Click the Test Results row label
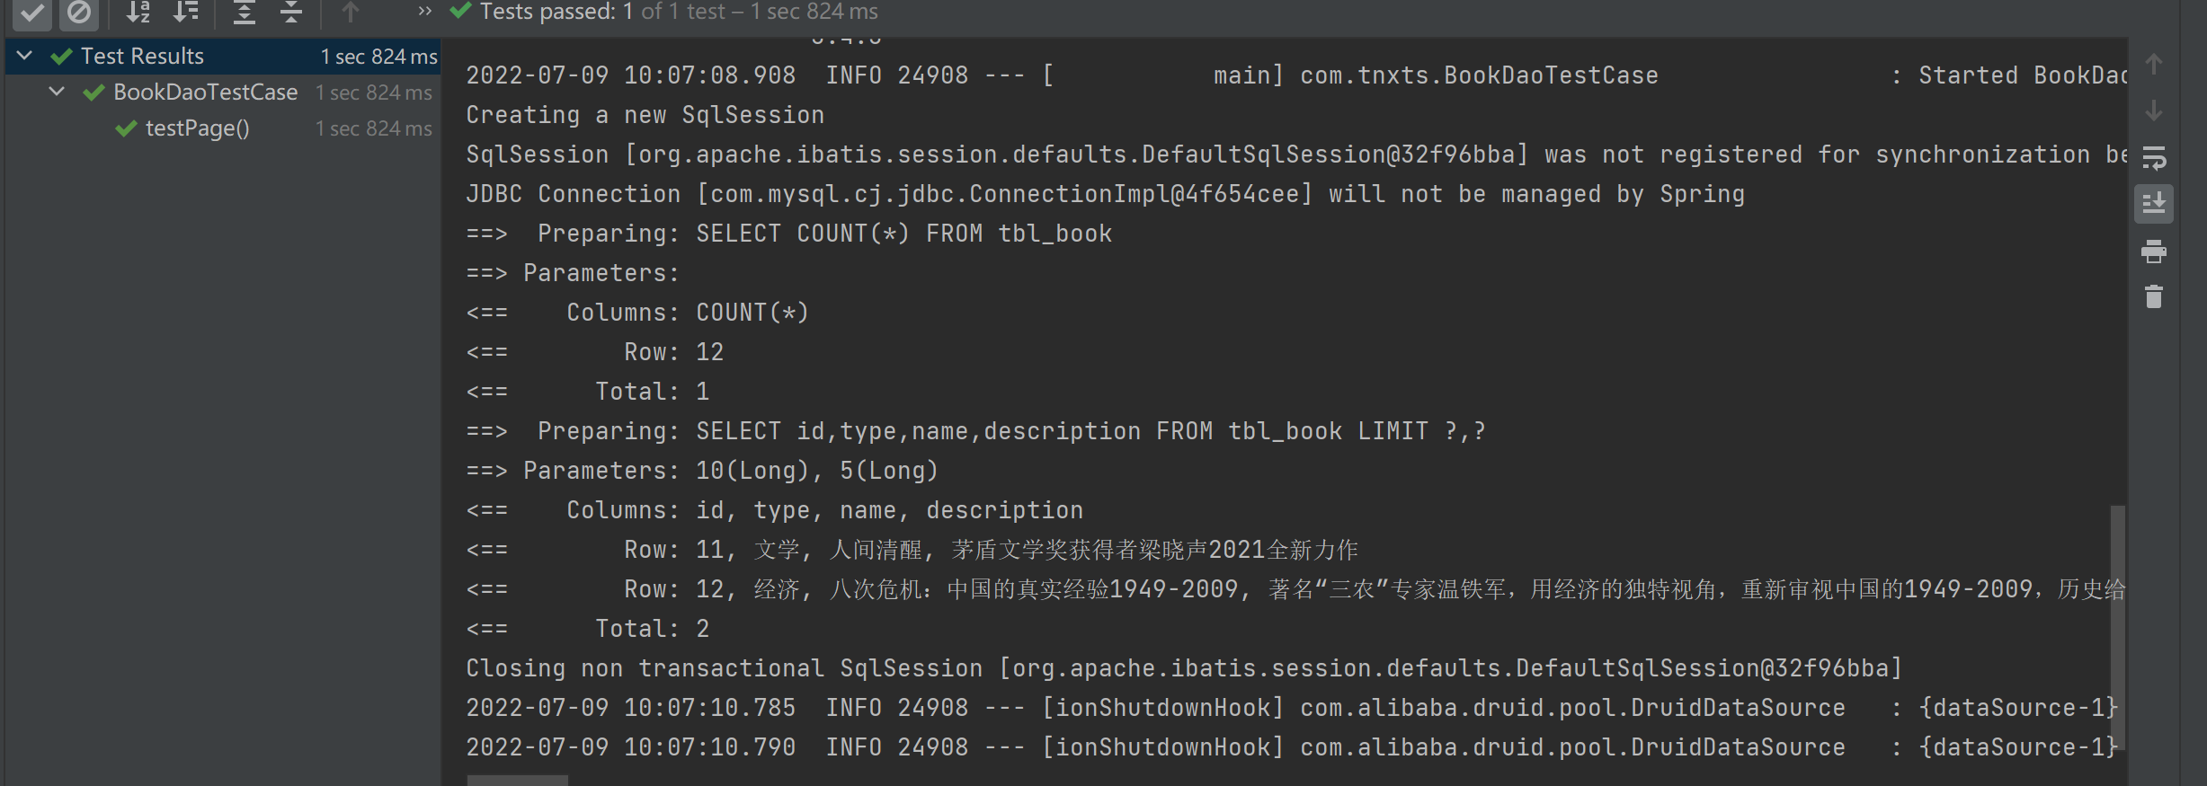This screenshot has width=2207, height=786. 142,57
